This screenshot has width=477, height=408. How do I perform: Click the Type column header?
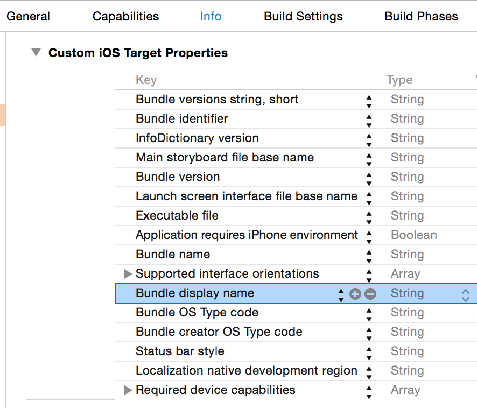click(x=399, y=80)
